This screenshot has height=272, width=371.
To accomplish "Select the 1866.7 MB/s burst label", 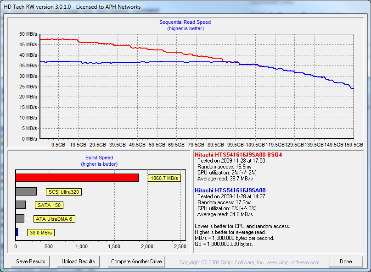I will [164, 178].
